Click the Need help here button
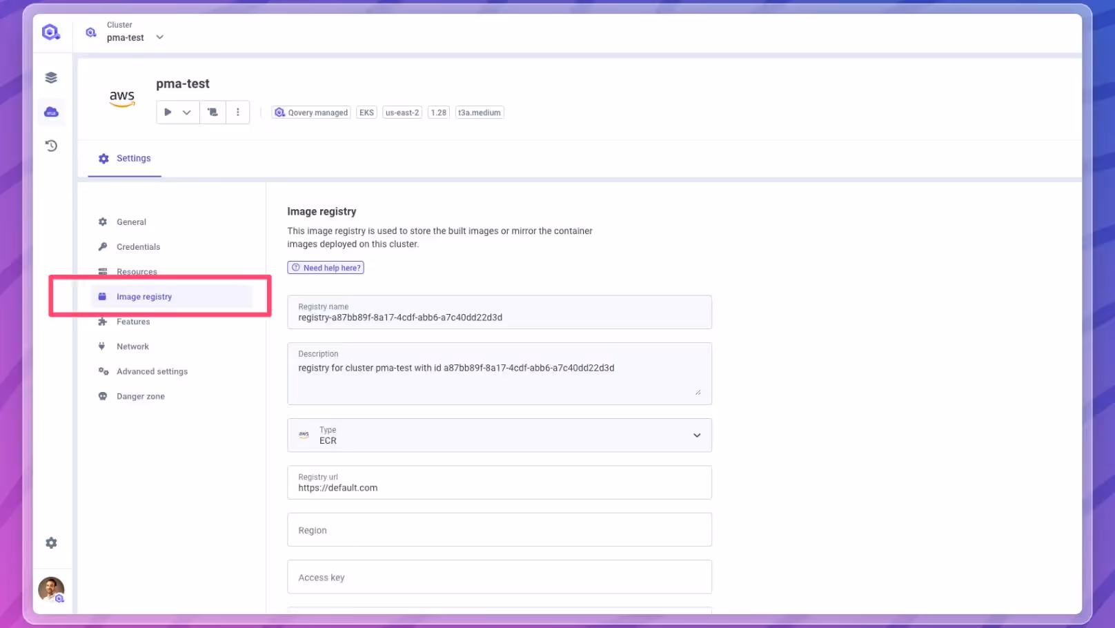The height and width of the screenshot is (628, 1115). point(326,267)
